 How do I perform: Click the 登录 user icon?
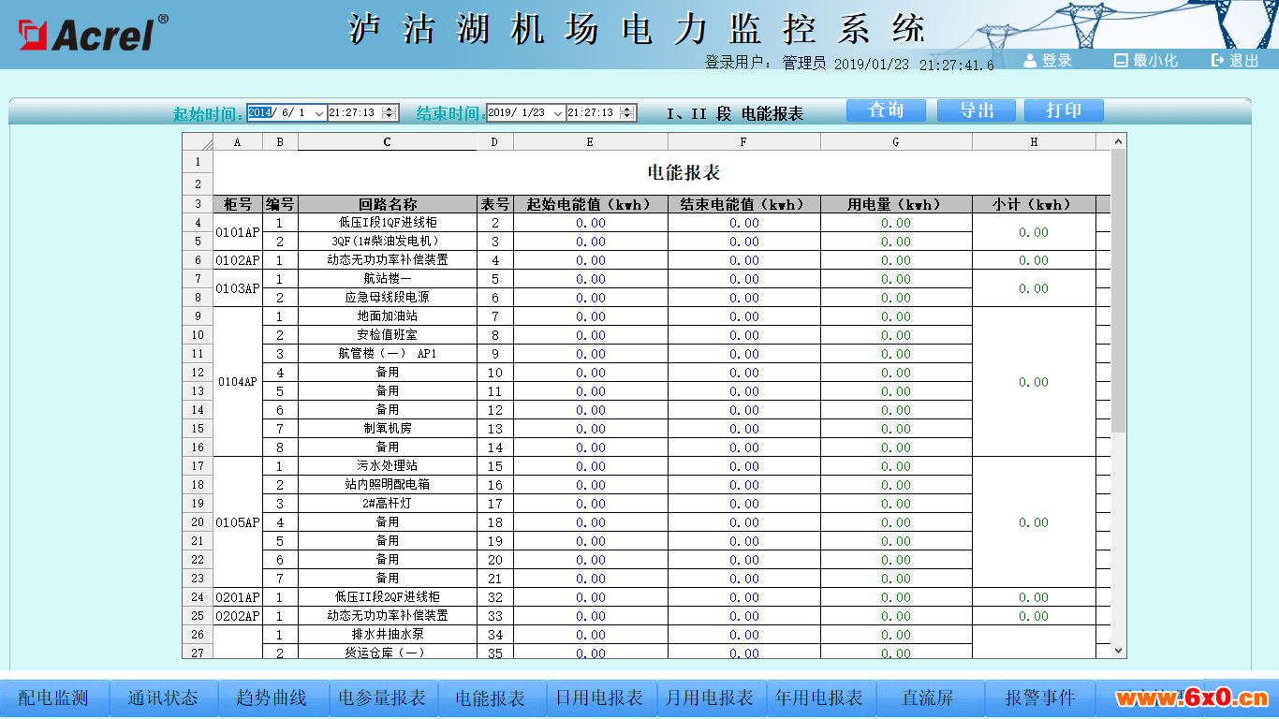coord(1030,61)
